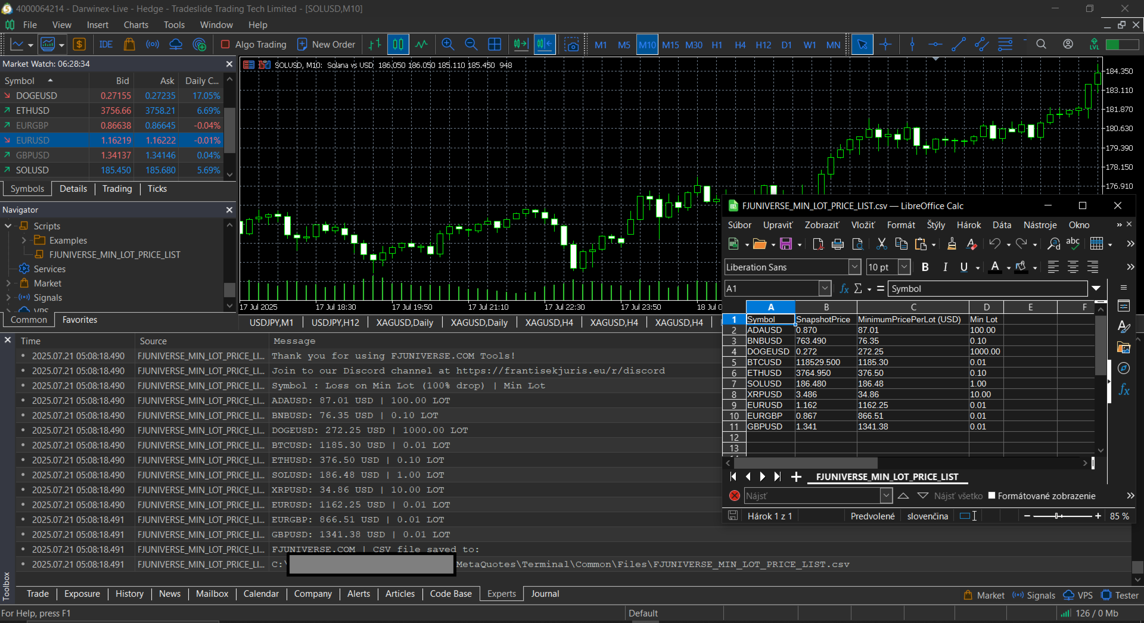This screenshot has width=1144, height=623.
Task: Click the Nájsť search input field
Action: [x=812, y=496]
